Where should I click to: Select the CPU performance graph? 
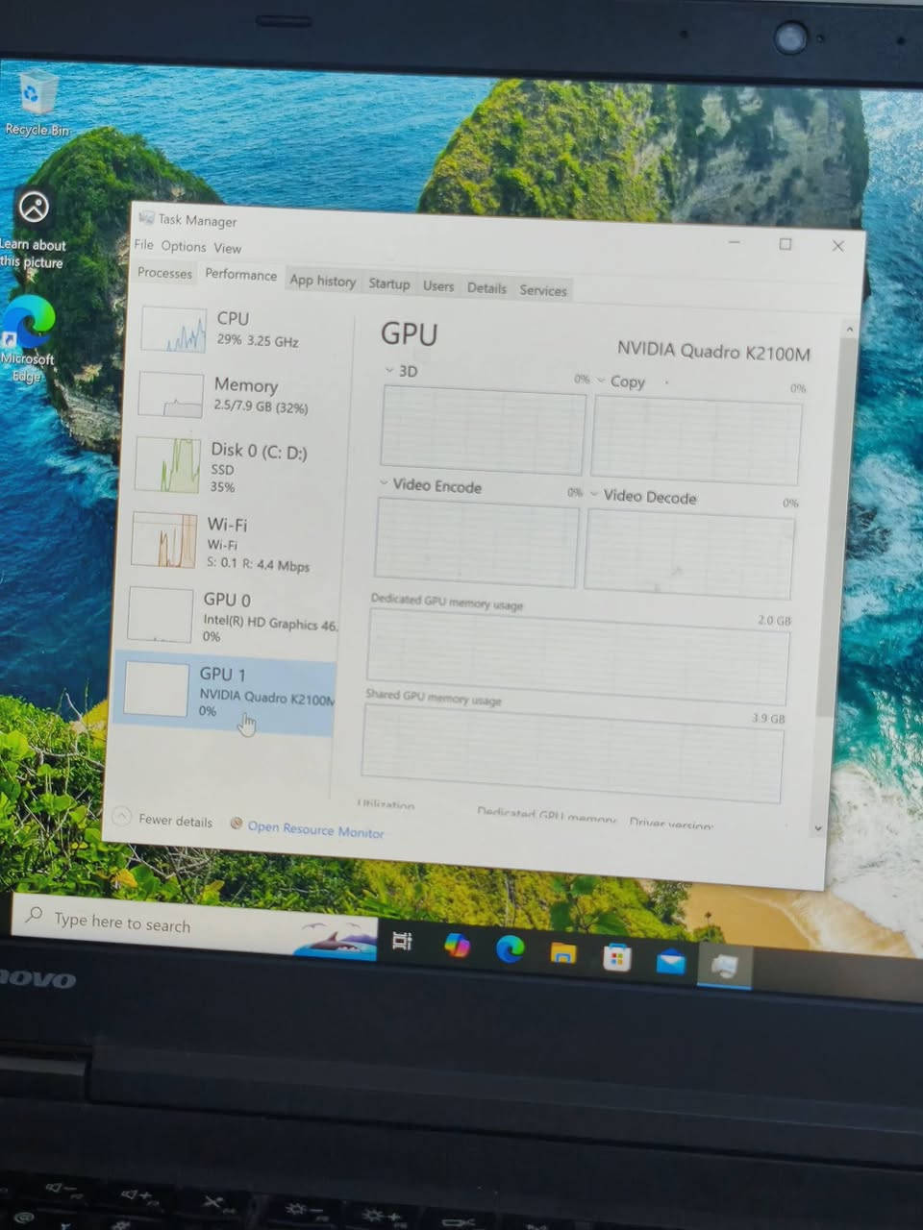tap(174, 330)
